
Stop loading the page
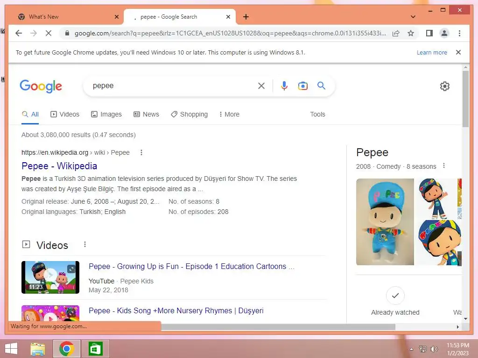[x=49, y=33]
